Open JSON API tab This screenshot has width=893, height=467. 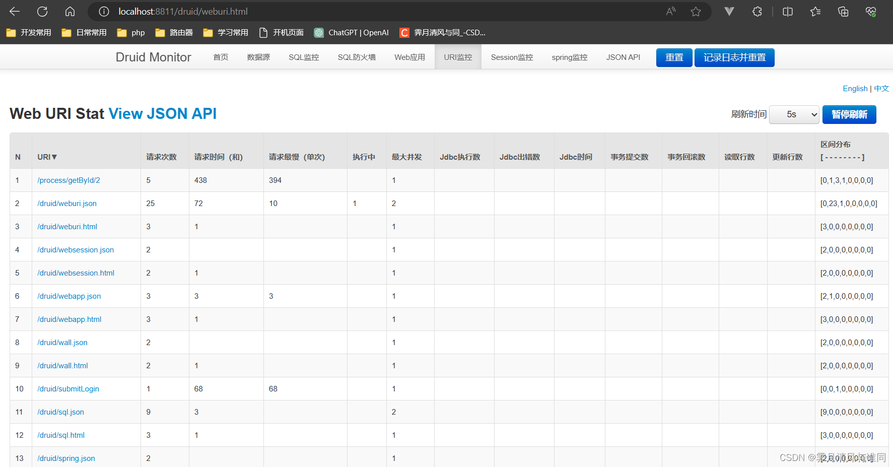coord(623,57)
